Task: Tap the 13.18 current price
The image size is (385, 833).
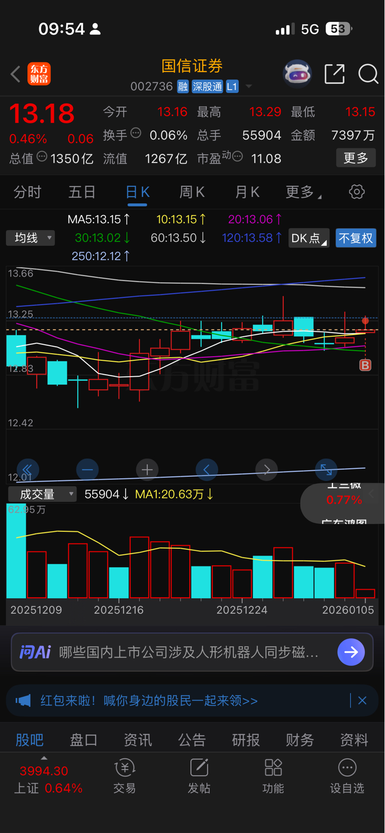Action: pyautogui.click(x=42, y=114)
